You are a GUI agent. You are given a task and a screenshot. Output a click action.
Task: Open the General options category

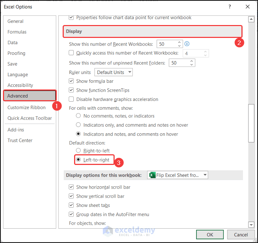[x=15, y=21]
